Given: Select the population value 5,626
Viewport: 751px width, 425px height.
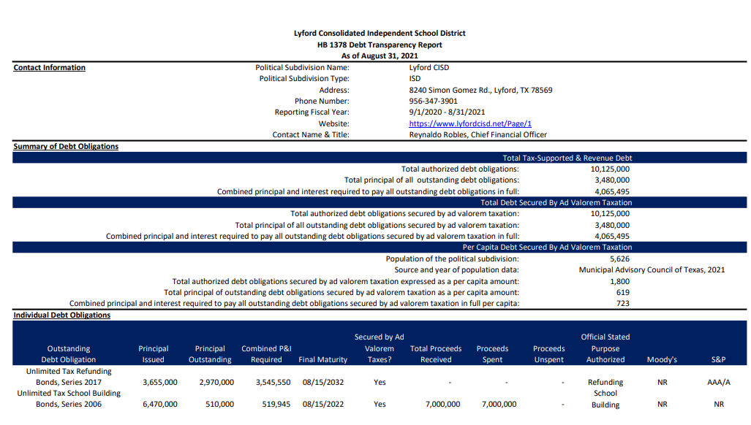Looking at the screenshot, I should [x=619, y=259].
